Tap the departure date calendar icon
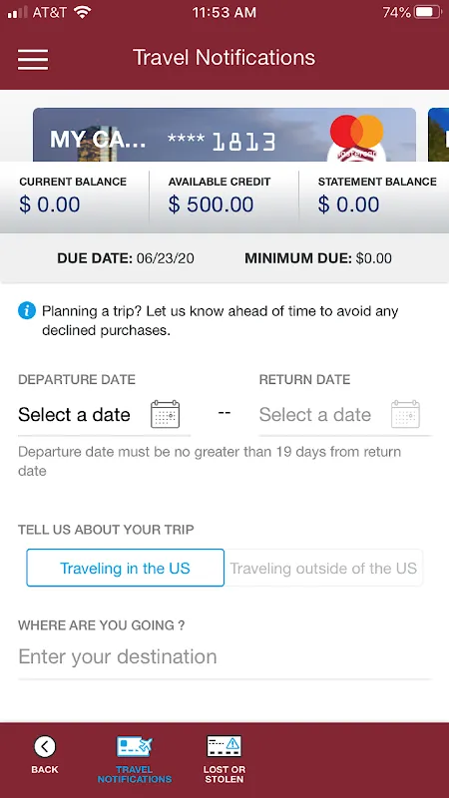Image resolution: width=449 pixels, height=798 pixels. (x=165, y=414)
